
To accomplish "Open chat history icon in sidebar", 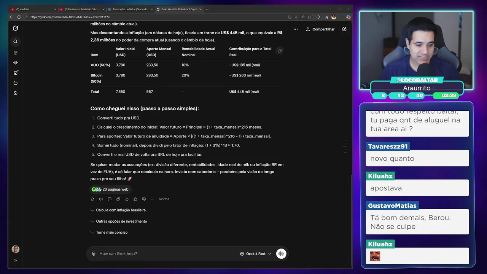I will (16, 93).
